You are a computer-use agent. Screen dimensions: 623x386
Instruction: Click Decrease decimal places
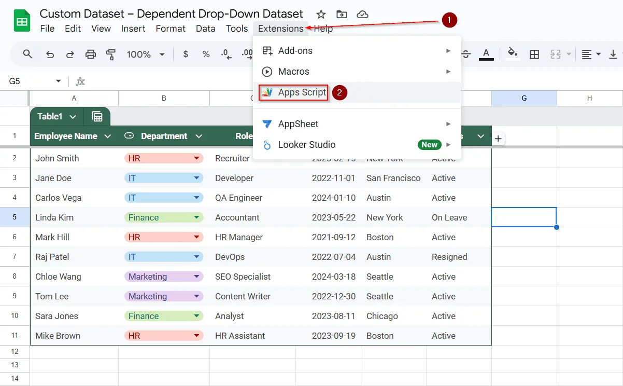click(226, 54)
